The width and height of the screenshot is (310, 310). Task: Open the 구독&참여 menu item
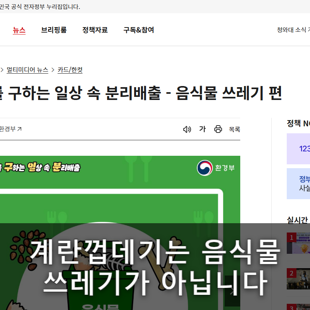point(139,30)
